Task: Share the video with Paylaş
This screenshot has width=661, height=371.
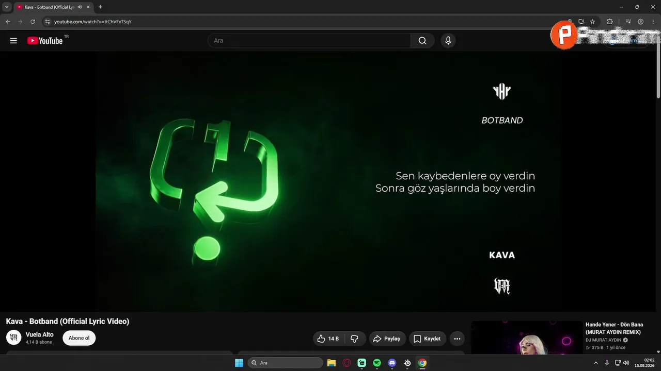Action: point(387,339)
